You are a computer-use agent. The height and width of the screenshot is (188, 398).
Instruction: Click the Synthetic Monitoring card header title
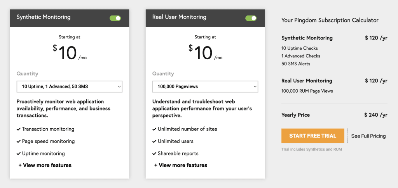(x=44, y=17)
